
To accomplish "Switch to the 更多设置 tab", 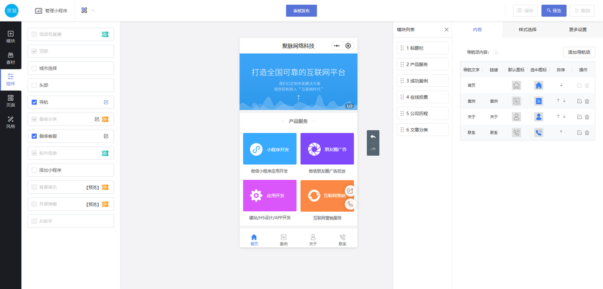I will pyautogui.click(x=578, y=30).
